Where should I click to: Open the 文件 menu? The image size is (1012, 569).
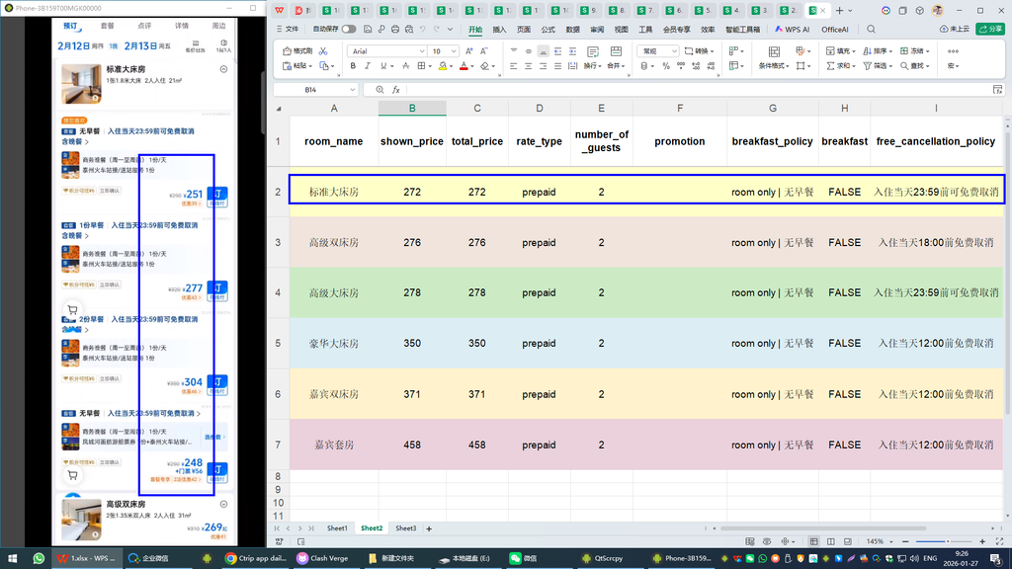click(x=288, y=29)
